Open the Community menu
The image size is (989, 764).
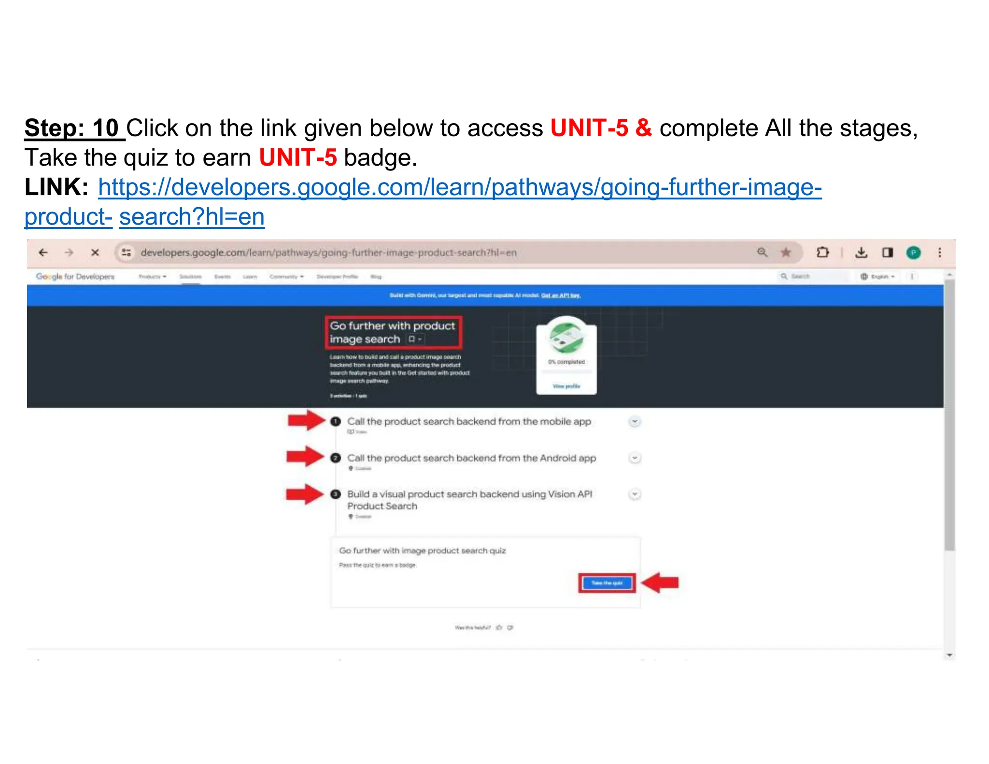tap(287, 277)
